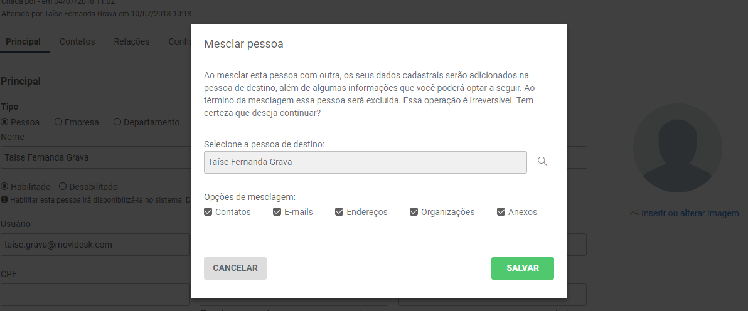The width and height of the screenshot is (748, 311).
Task: Click the magnifier search icon in dialog
Action: 542,161
